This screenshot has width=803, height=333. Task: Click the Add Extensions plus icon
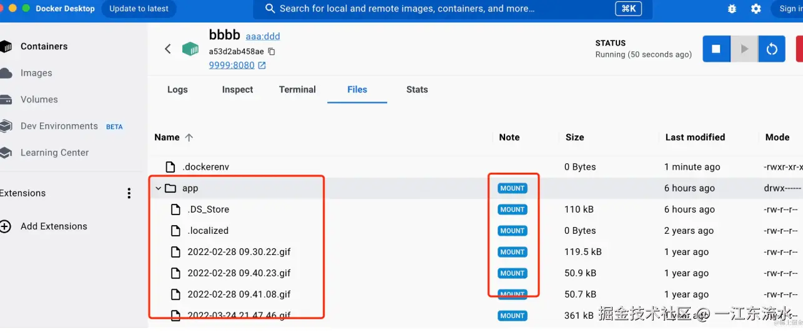pyautogui.click(x=6, y=226)
